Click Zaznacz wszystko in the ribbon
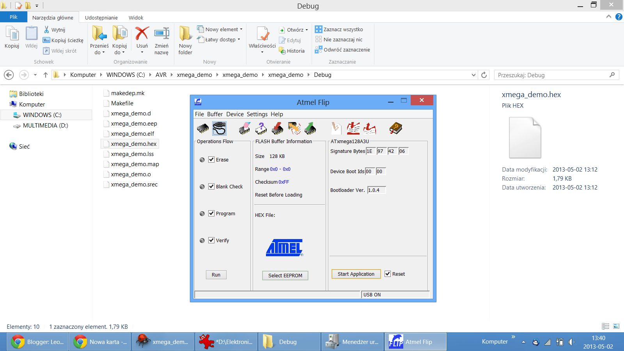Screen dimensions: 624x351 339,29
